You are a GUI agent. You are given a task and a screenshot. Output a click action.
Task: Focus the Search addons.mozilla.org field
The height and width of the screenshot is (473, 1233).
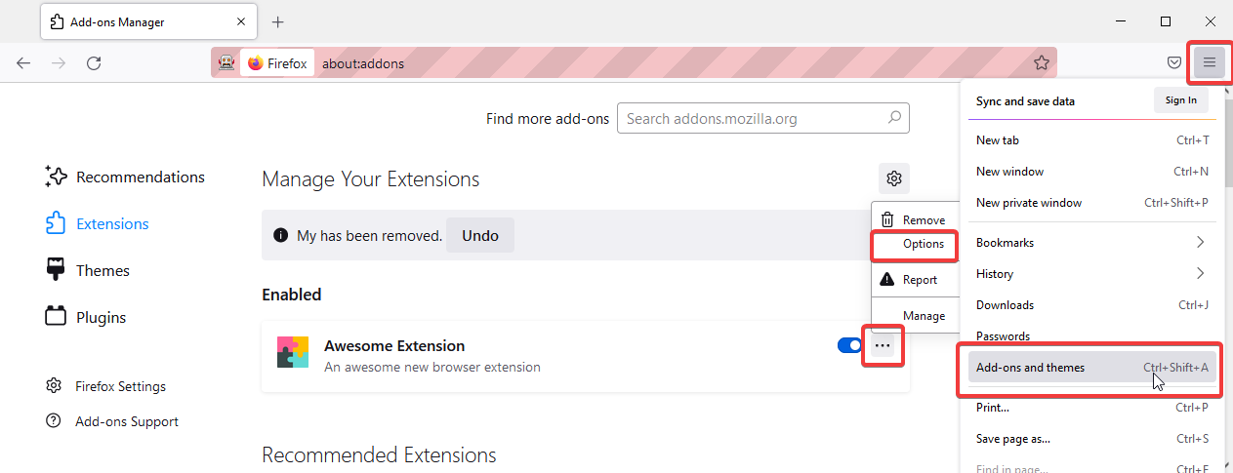pyautogui.click(x=752, y=119)
